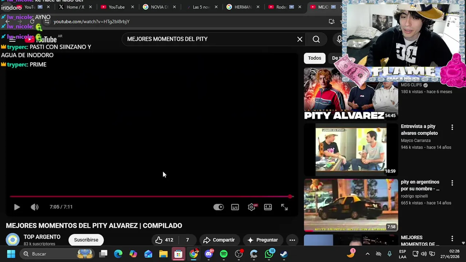Image resolution: width=466 pixels, height=262 pixels.
Task: Open Outlook from the taskbar
Action: tap(148, 254)
